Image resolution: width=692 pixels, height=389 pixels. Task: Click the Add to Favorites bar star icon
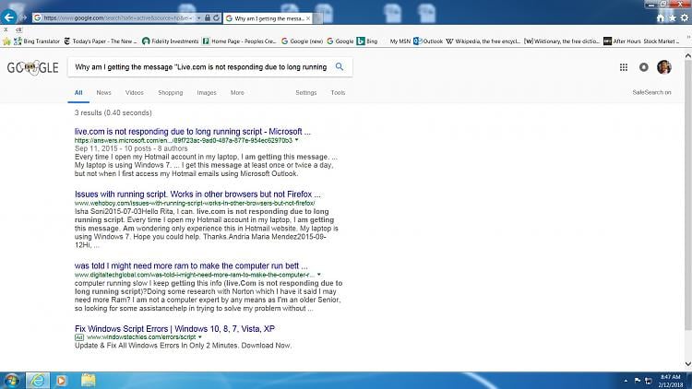coord(6,41)
